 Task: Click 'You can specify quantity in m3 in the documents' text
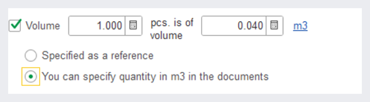tap(155, 76)
